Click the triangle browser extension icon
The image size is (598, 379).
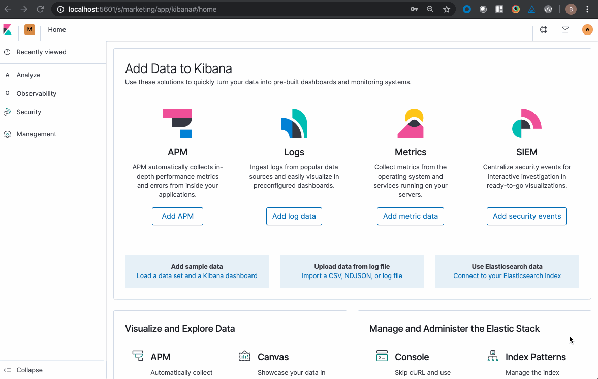click(531, 9)
